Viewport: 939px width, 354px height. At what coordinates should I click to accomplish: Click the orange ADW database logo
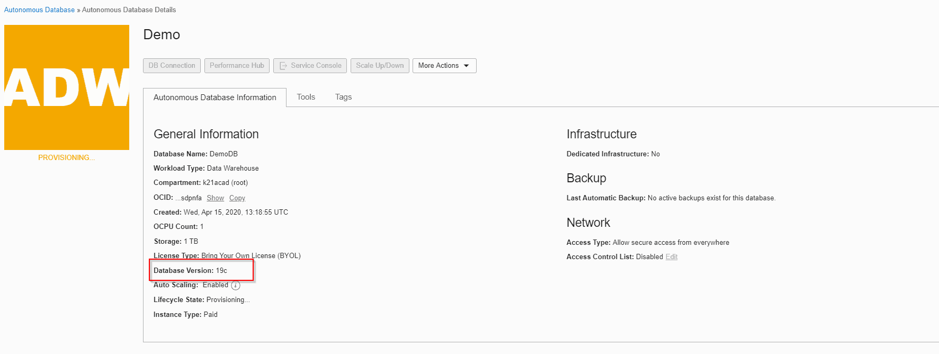pyautogui.click(x=67, y=87)
